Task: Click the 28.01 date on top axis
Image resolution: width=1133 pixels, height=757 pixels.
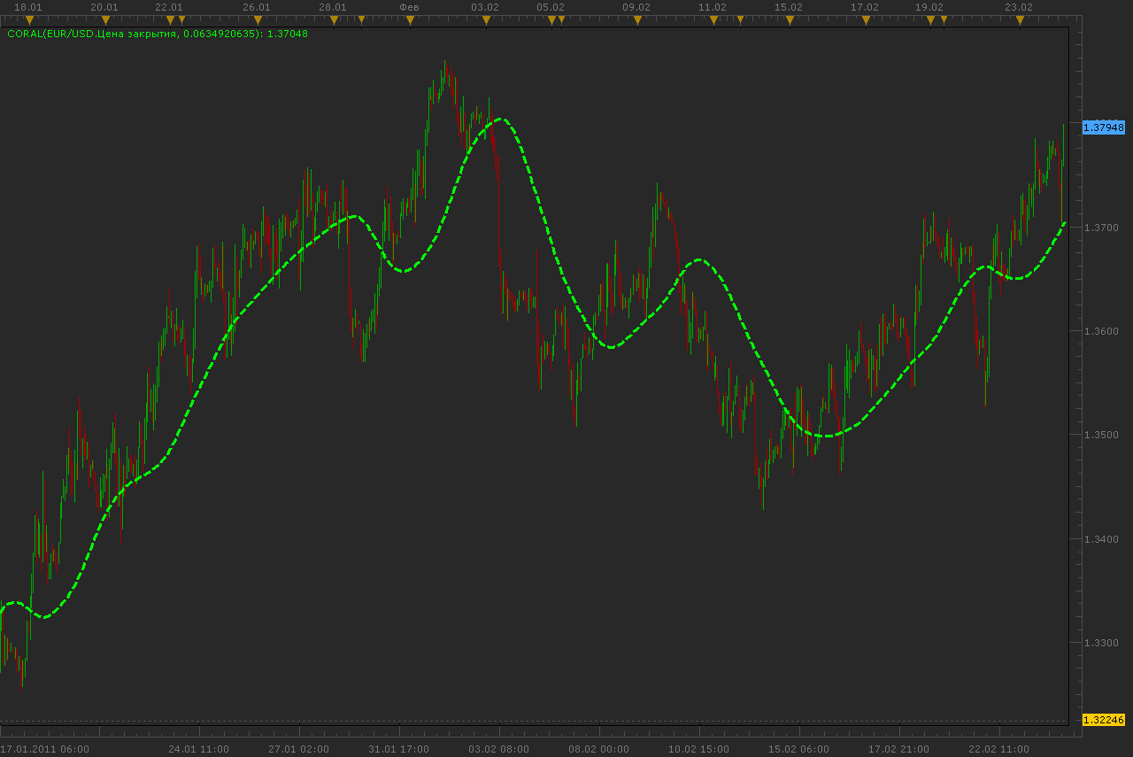Action: click(x=333, y=7)
